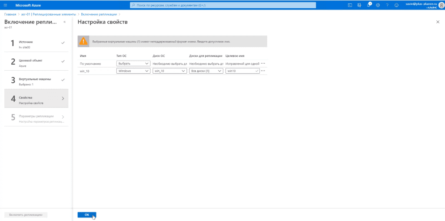445x221 pixels.
Task: Open the help question mark icon
Action: 387,5
